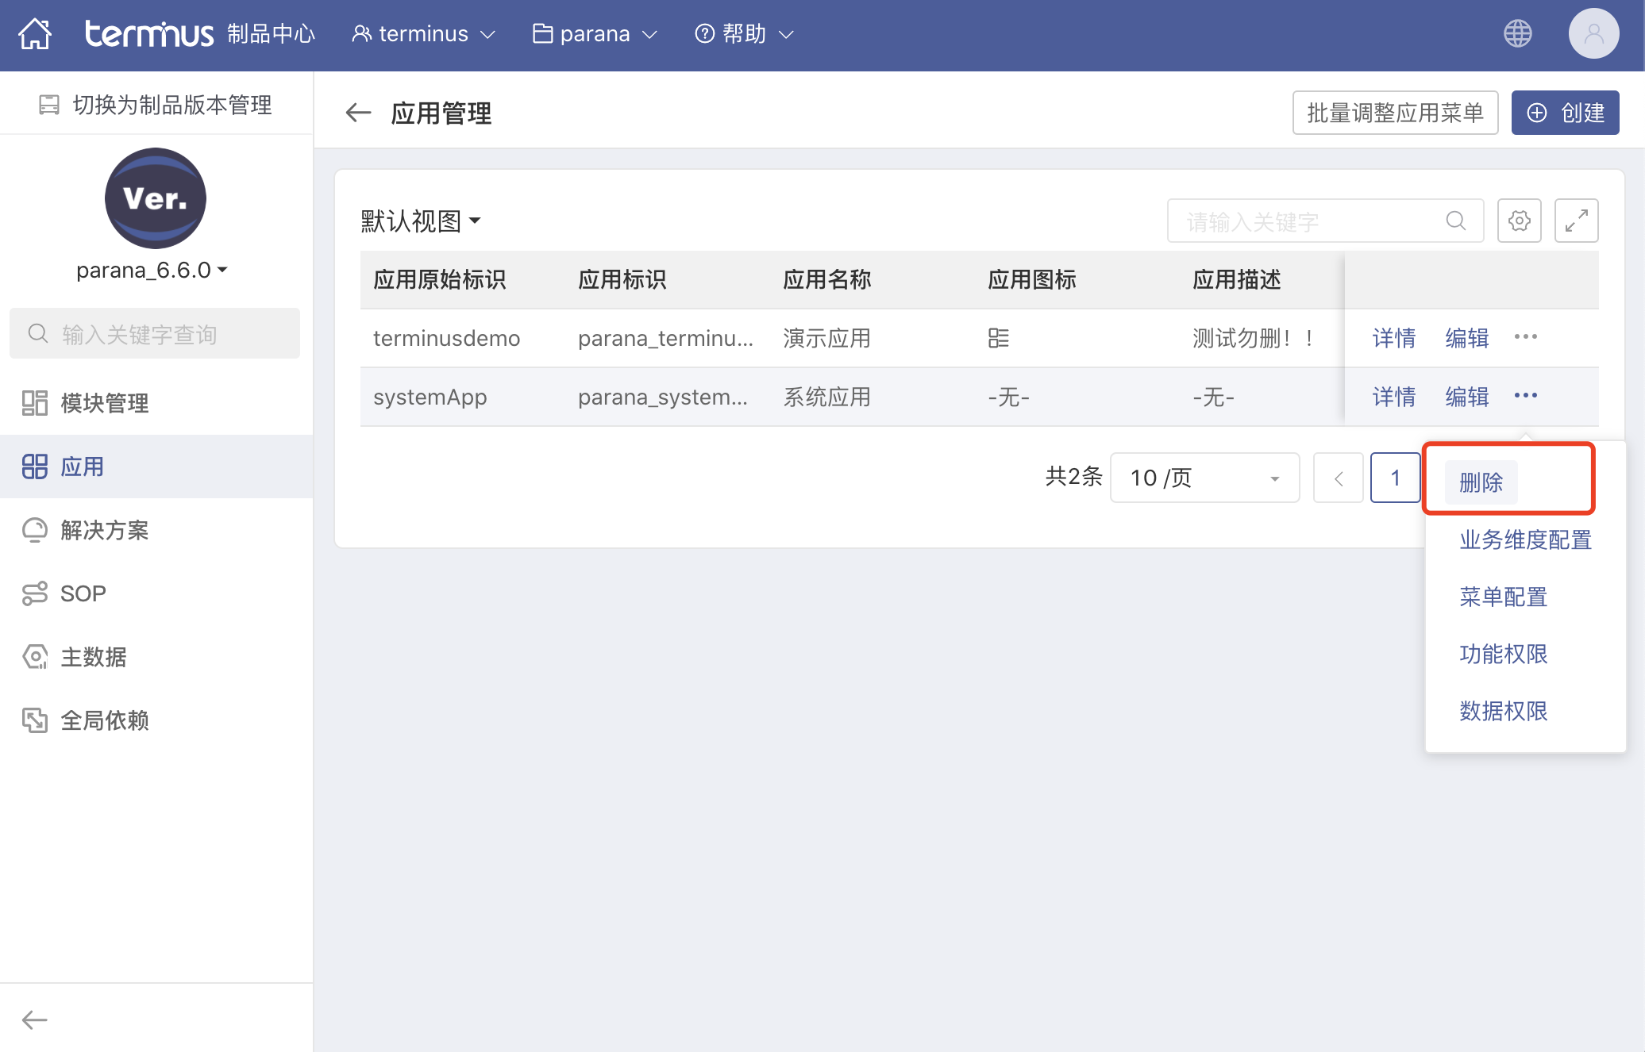Click the 应用图标 column header
Screen dimensions: 1645x1052
pos(1032,280)
